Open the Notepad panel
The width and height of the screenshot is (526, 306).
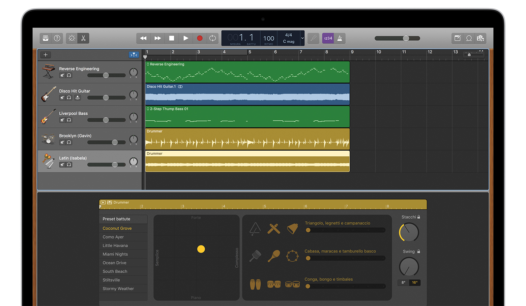[x=457, y=38]
